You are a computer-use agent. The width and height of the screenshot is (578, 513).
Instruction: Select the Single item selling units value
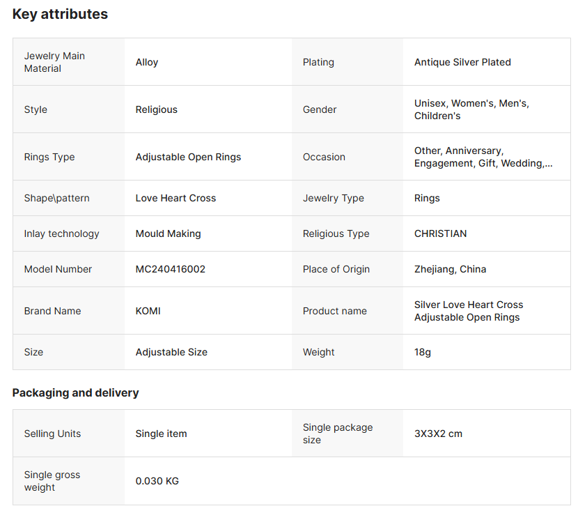161,434
